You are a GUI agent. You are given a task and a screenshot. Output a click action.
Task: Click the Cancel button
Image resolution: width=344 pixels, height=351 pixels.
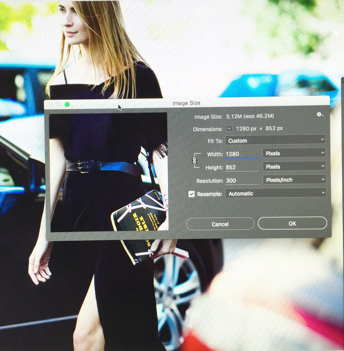(220, 224)
